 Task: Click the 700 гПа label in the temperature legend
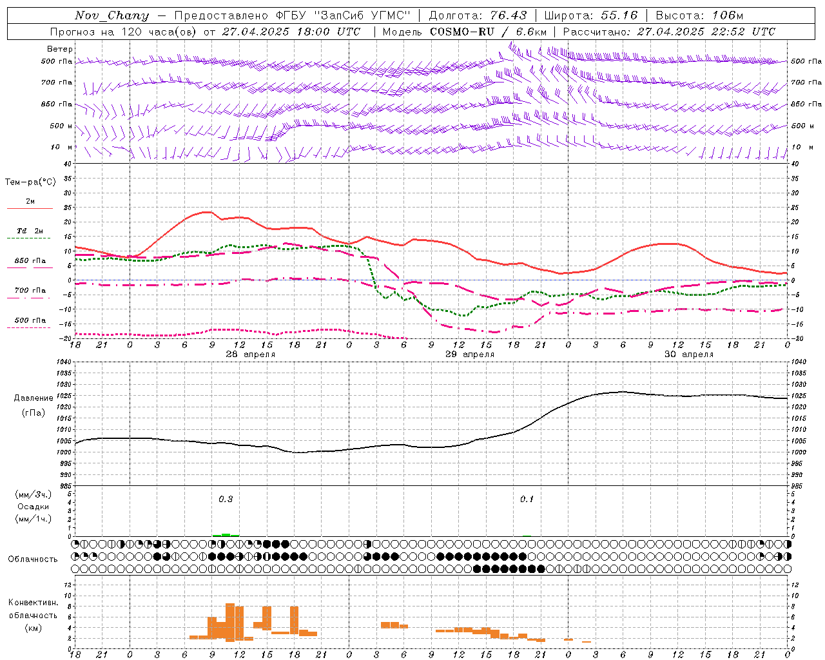point(30,291)
